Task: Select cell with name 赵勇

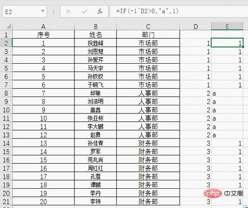Action: tap(96, 135)
